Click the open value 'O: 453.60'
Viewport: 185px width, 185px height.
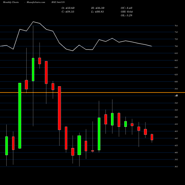(x=68, y=8)
